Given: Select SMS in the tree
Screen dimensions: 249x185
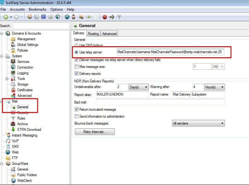Looking at the screenshot, I should coord(15,147).
